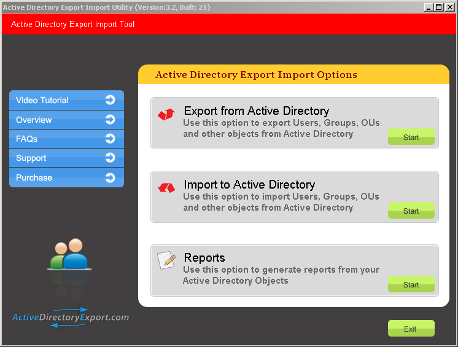458x347 pixels.
Task: Click the green Exit button
Action: tap(411, 329)
